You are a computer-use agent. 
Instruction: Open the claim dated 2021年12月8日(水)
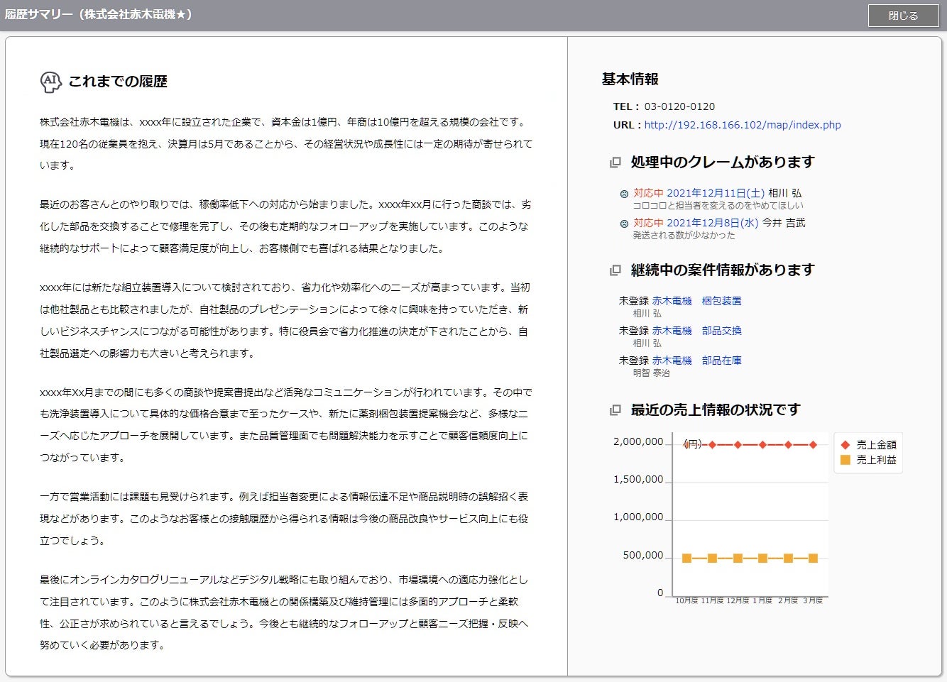[x=713, y=223]
